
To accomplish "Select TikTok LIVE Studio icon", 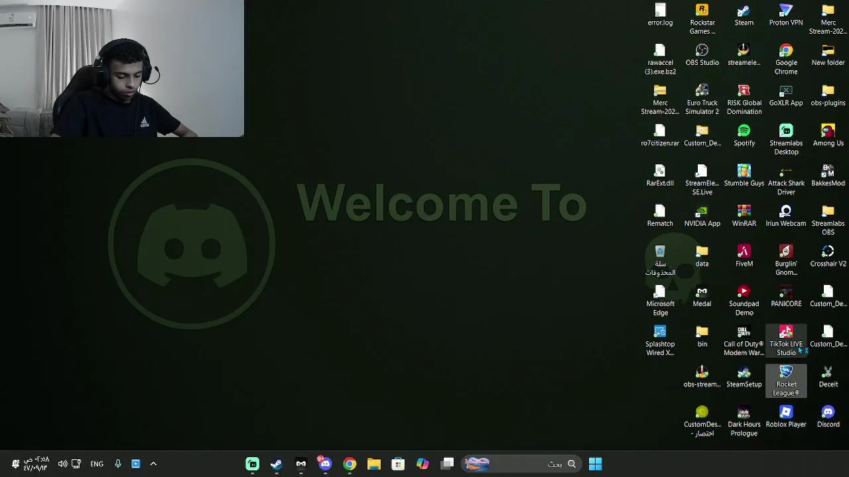I will pos(786,341).
